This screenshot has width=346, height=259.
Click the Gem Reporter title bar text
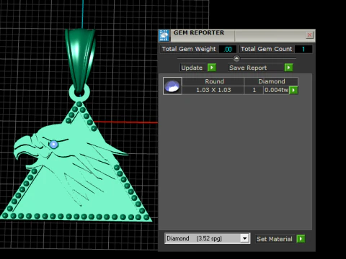(x=199, y=32)
